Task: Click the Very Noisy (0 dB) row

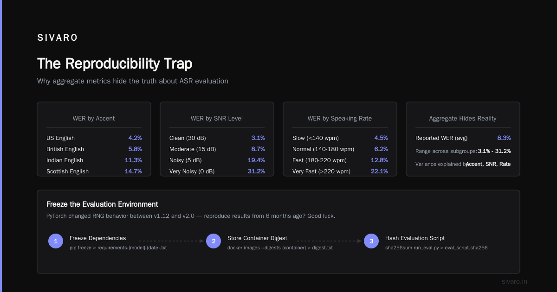Action: click(217, 171)
